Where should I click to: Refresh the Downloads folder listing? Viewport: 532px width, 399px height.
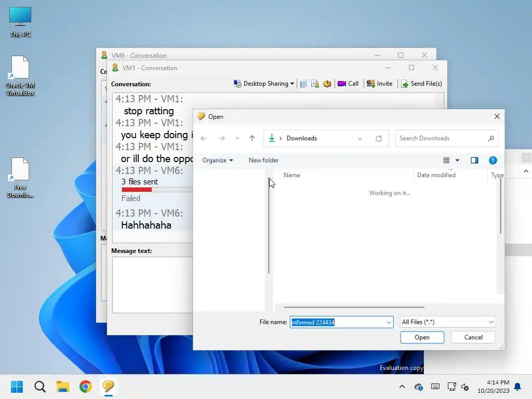click(x=379, y=138)
